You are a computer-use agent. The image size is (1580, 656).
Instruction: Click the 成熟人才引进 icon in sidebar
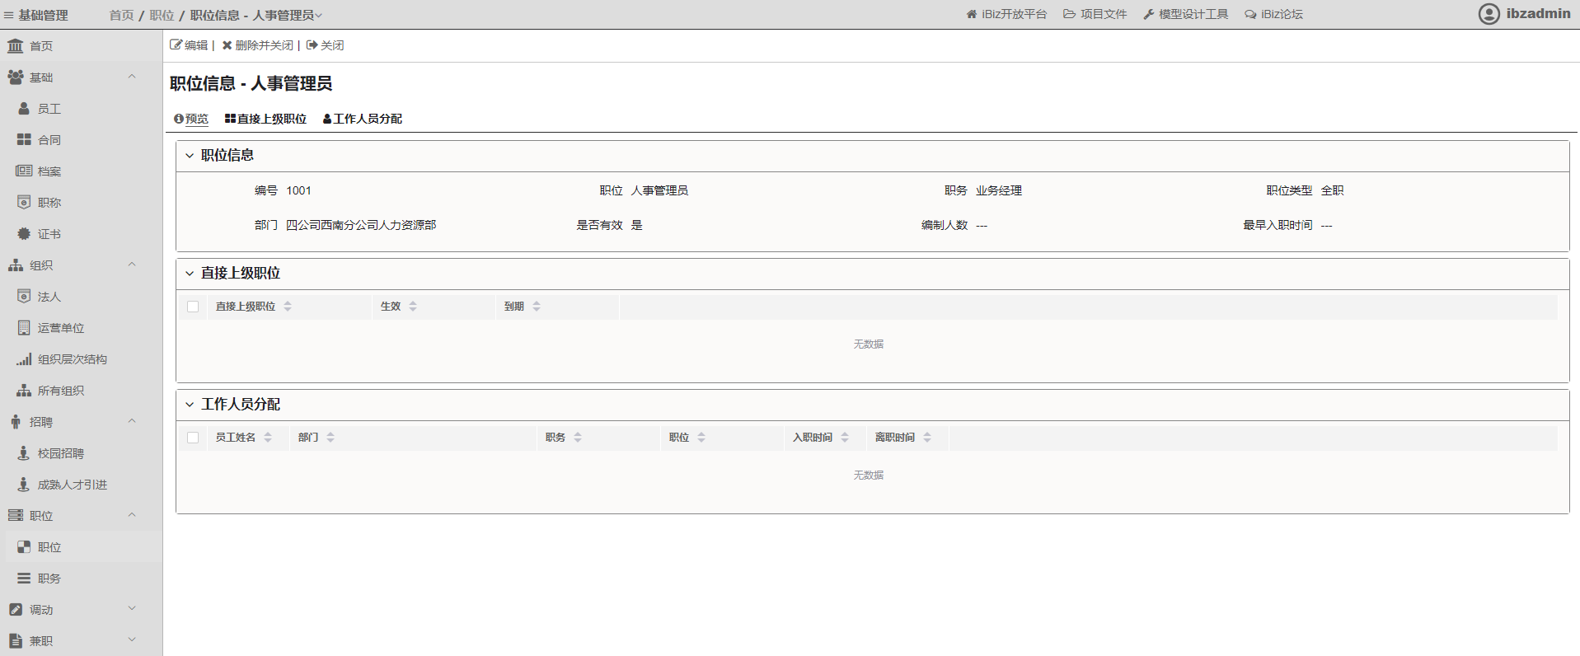pyautogui.click(x=24, y=484)
